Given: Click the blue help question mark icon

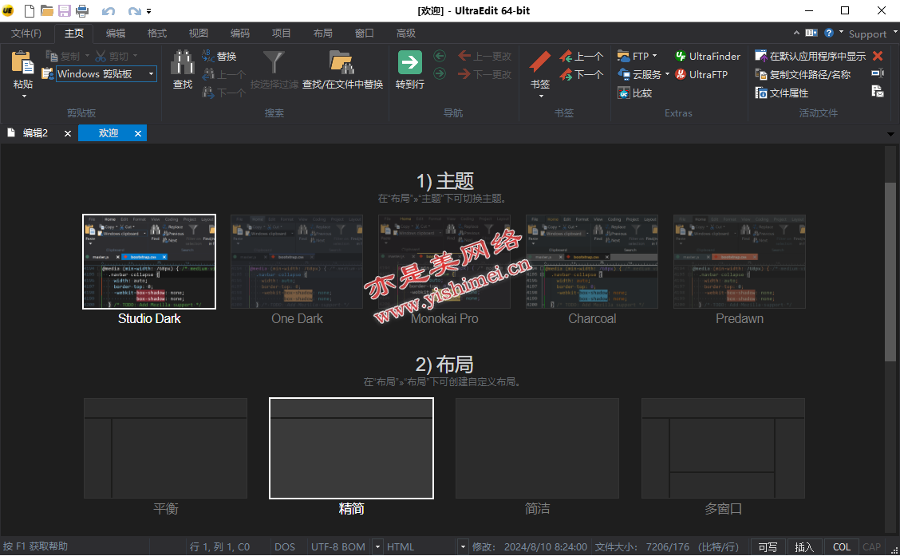Looking at the screenshot, I should point(829,33).
